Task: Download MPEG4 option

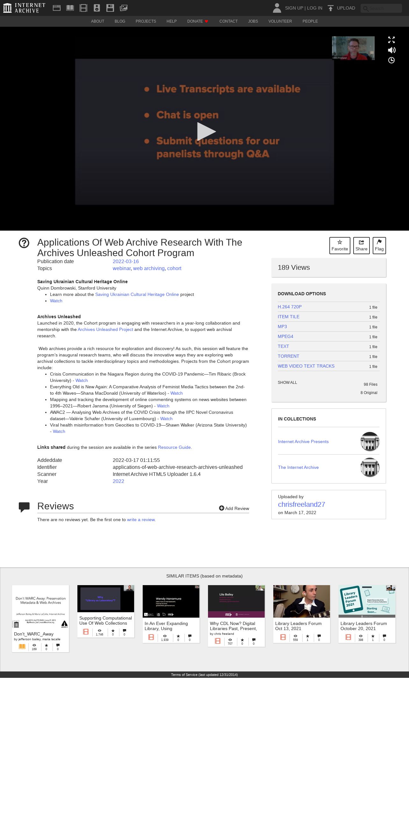Action: tap(285, 336)
